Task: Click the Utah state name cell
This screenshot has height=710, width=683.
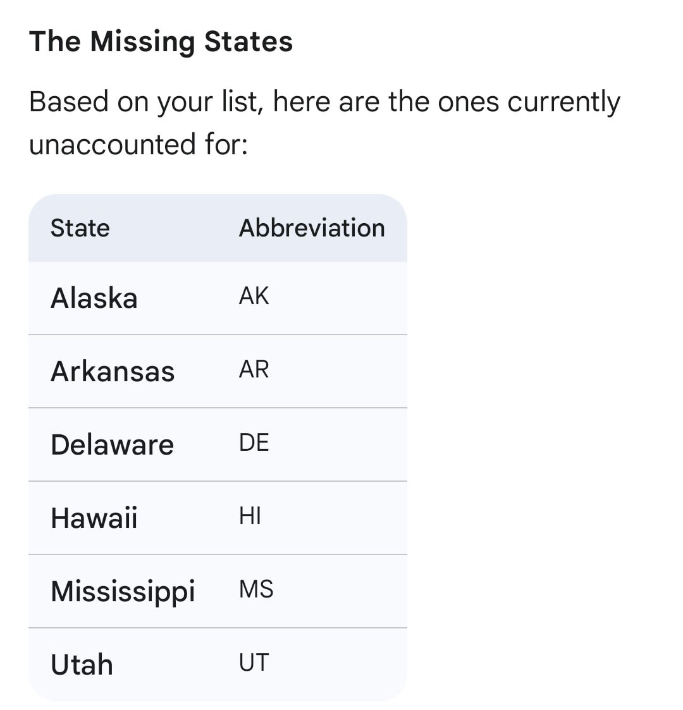Action: [x=82, y=665]
